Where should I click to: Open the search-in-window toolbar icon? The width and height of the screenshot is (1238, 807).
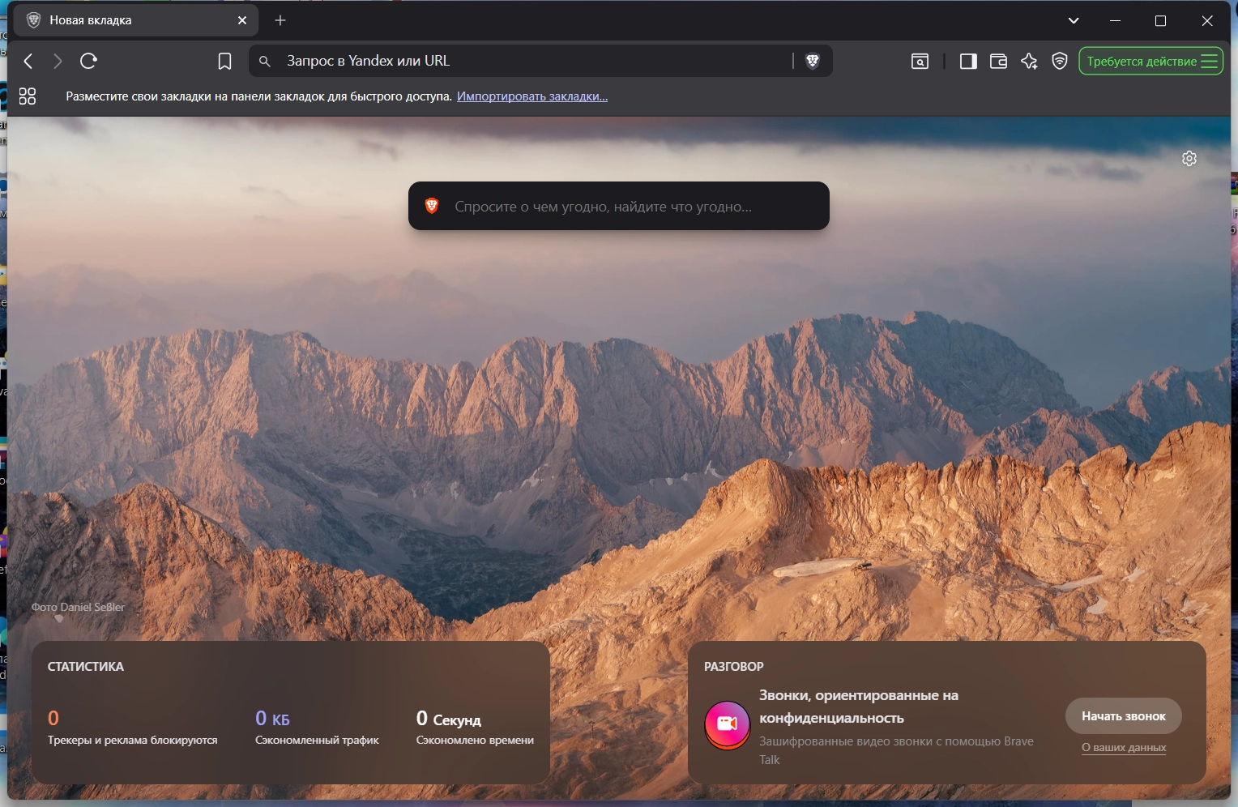point(920,62)
